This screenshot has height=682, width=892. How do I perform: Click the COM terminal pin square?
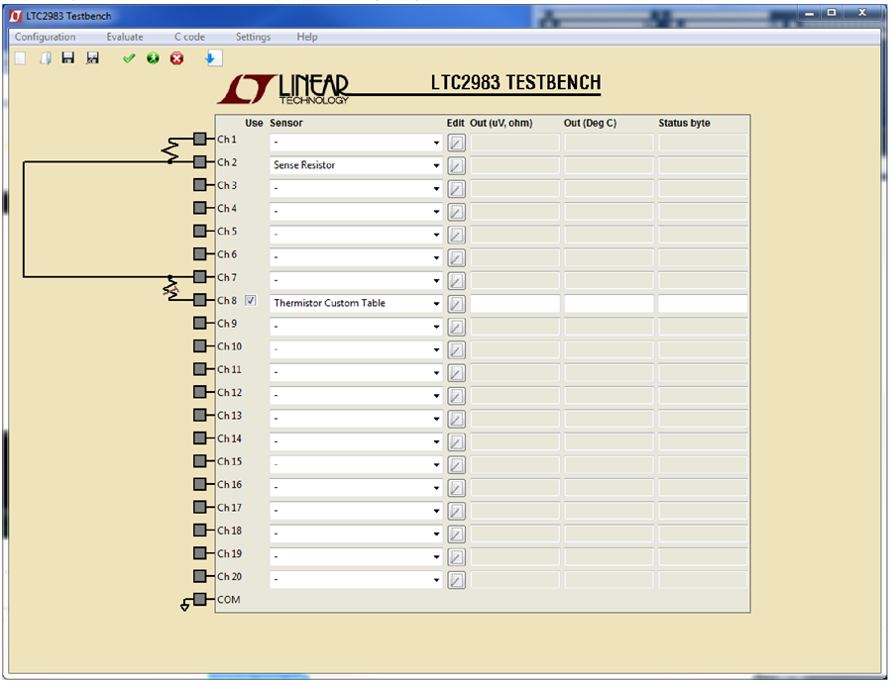[x=199, y=599]
